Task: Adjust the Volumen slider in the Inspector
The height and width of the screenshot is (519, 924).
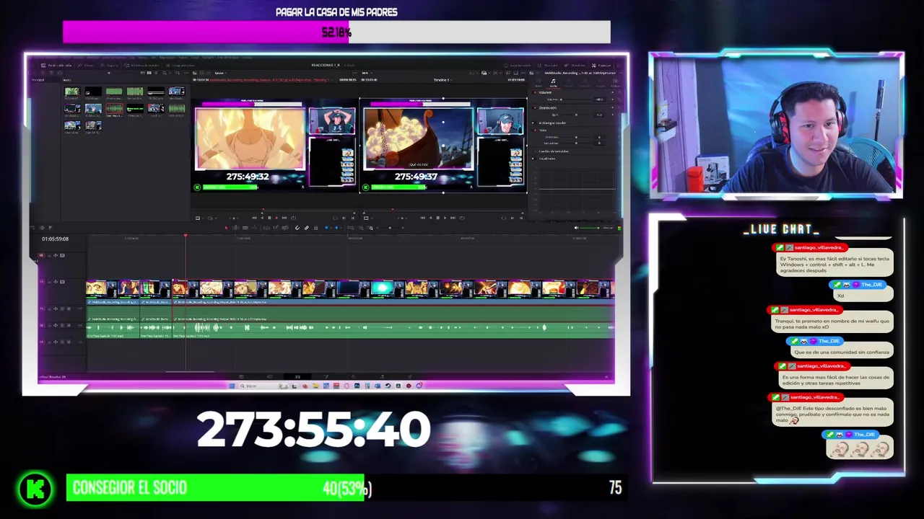Action: (x=575, y=99)
